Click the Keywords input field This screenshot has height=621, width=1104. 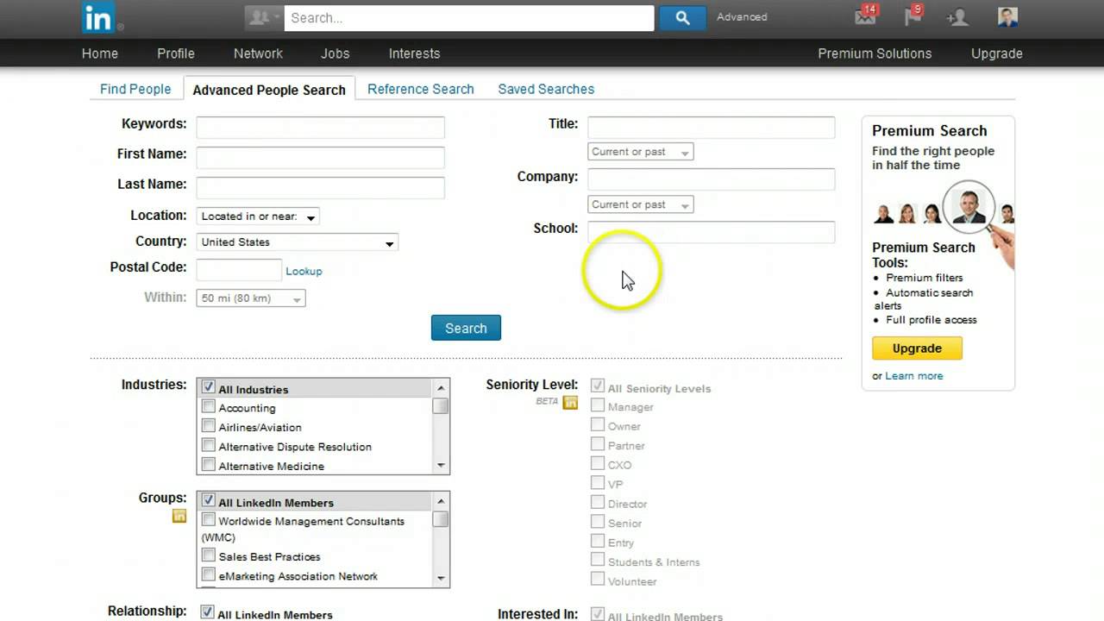[320, 128]
